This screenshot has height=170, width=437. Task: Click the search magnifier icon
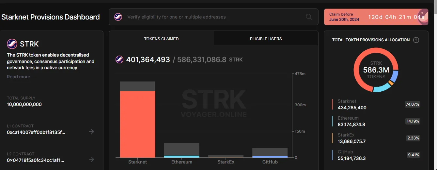[x=309, y=17]
